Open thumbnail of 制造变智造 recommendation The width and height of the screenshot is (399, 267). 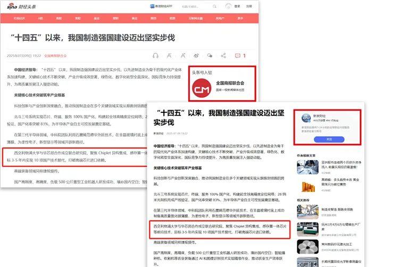[x=307, y=212]
